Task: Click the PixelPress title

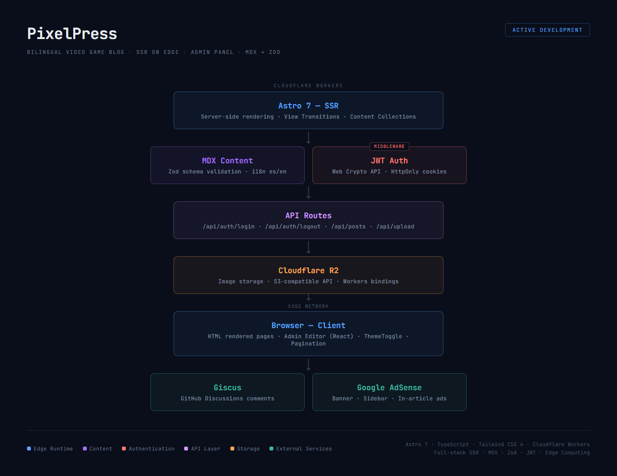Action: tap(72, 34)
